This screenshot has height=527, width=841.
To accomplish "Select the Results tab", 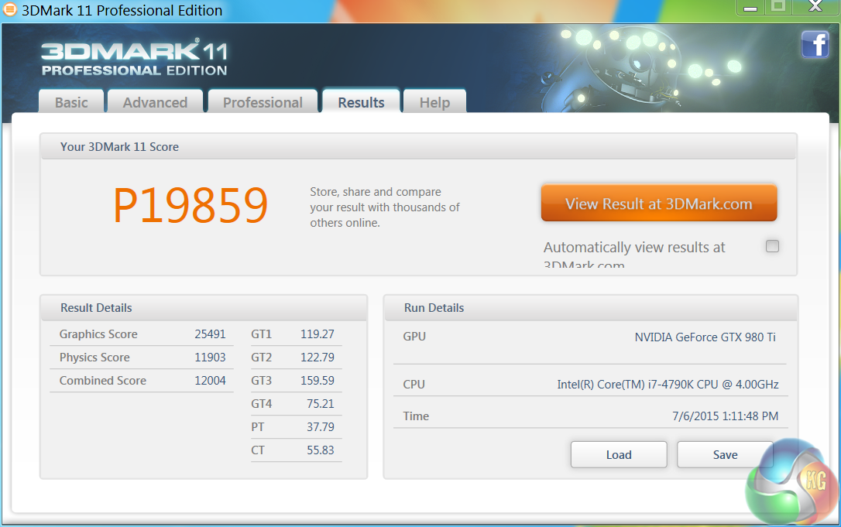I will point(361,102).
